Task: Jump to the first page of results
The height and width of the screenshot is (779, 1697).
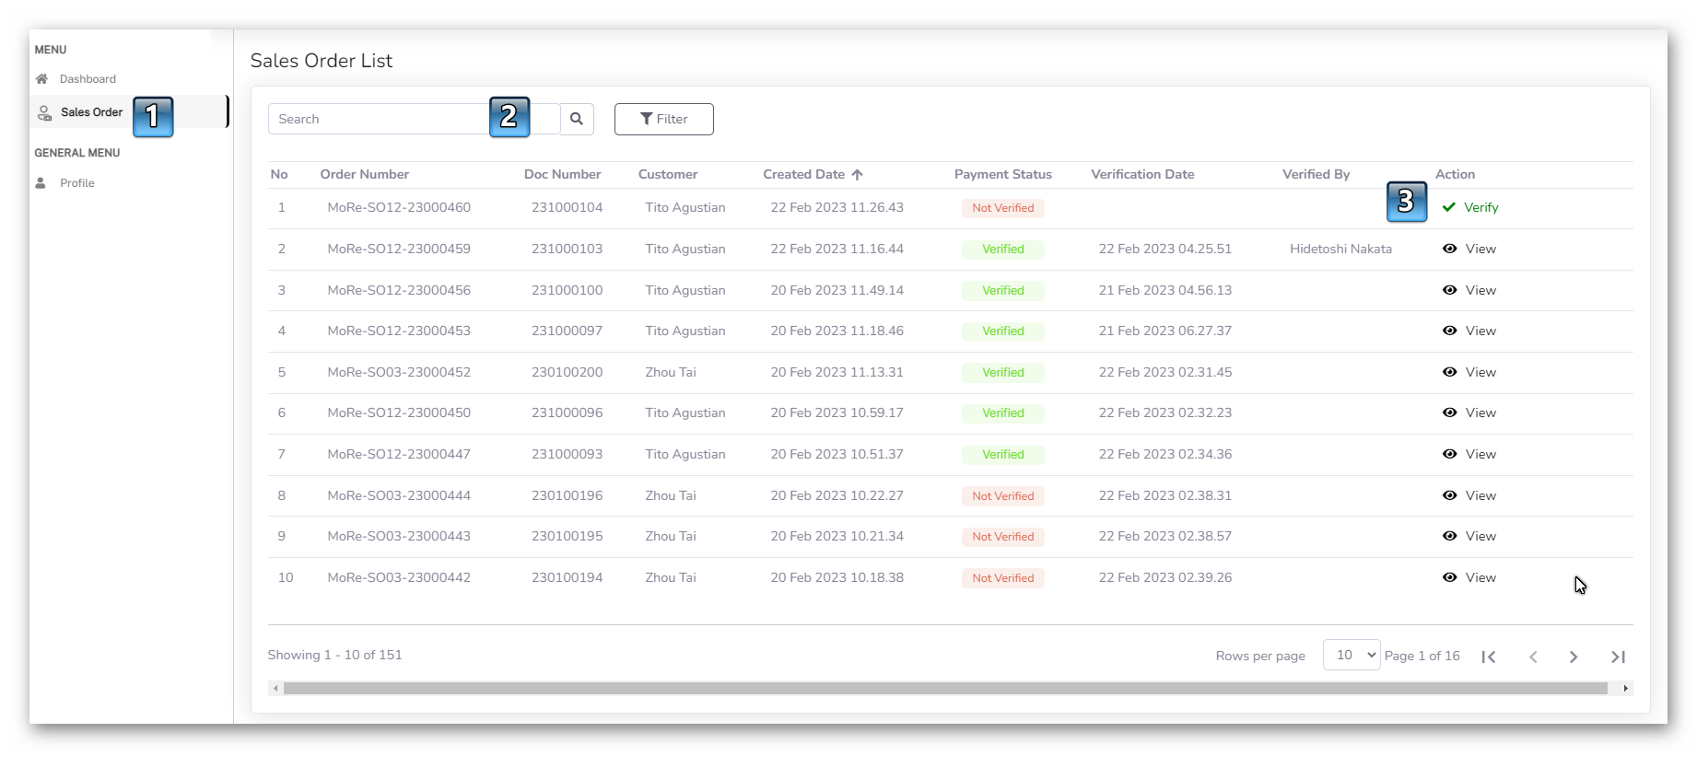Action: tap(1489, 657)
